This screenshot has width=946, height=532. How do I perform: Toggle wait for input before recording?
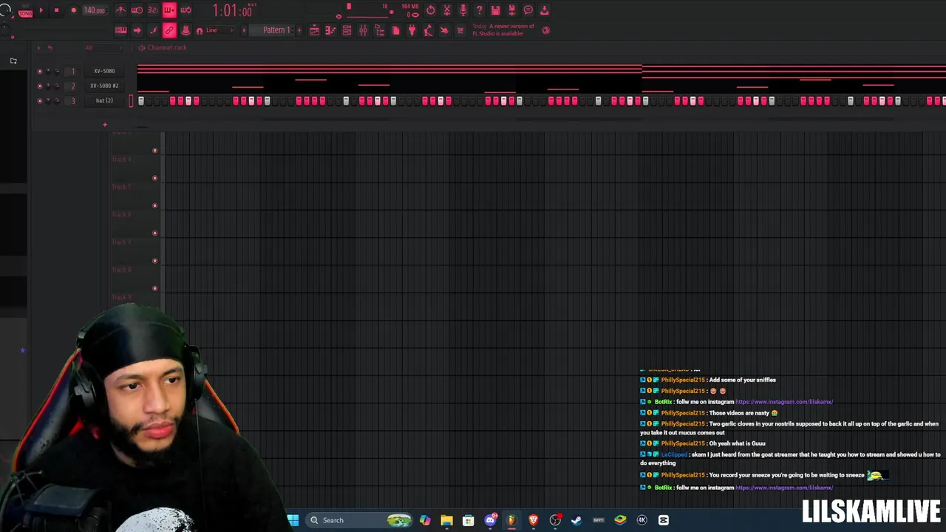pos(137,10)
